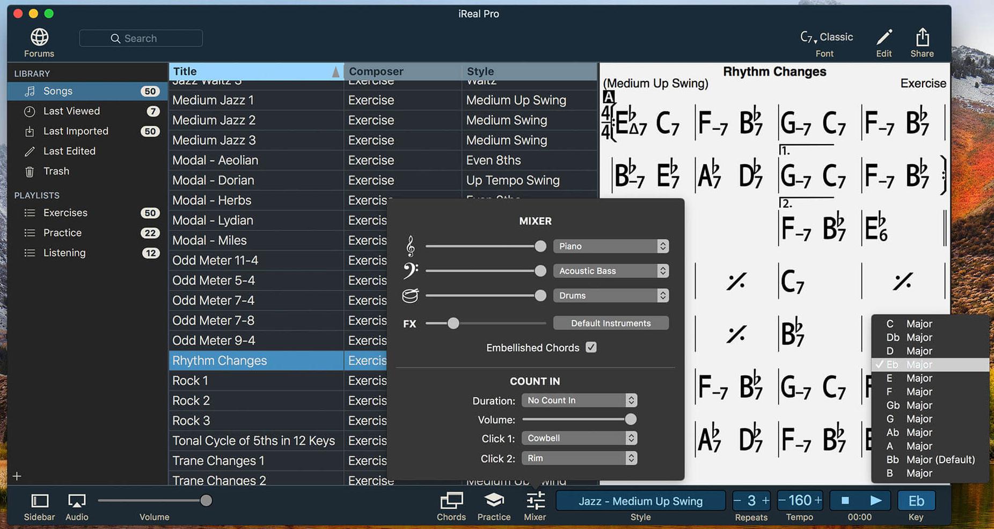Toggle the Sidebar icon
Viewport: 994px width, 529px height.
(40, 501)
